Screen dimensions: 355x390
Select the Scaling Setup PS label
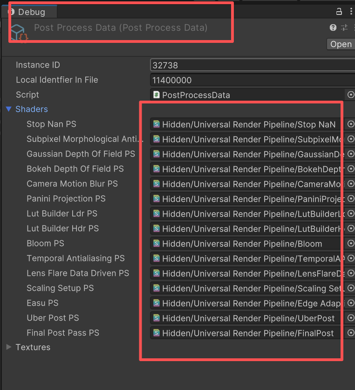coord(60,288)
